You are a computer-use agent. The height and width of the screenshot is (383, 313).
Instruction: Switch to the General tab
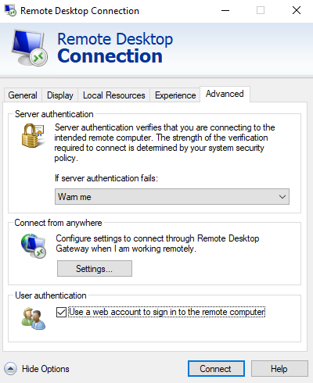coord(23,95)
